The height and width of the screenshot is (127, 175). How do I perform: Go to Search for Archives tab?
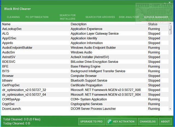tap(100, 17)
